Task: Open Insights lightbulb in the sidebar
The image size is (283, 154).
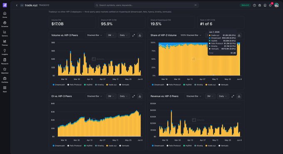Action: [5, 52]
